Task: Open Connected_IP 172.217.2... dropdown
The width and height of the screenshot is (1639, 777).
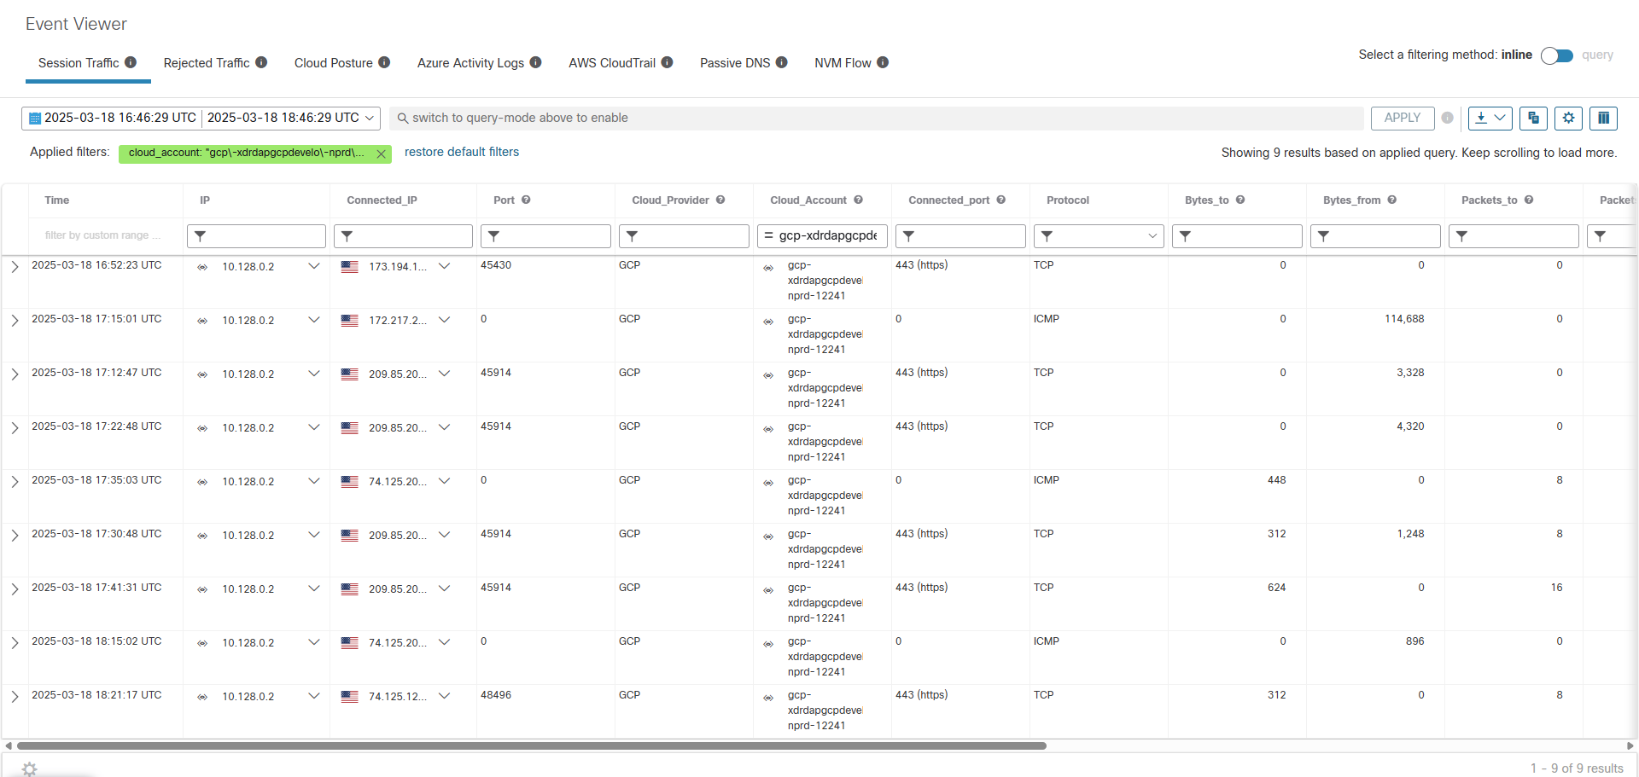Action: [445, 320]
